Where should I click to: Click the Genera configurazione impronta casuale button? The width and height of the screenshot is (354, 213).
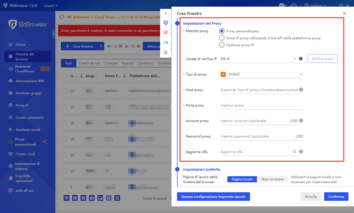(x=213, y=196)
